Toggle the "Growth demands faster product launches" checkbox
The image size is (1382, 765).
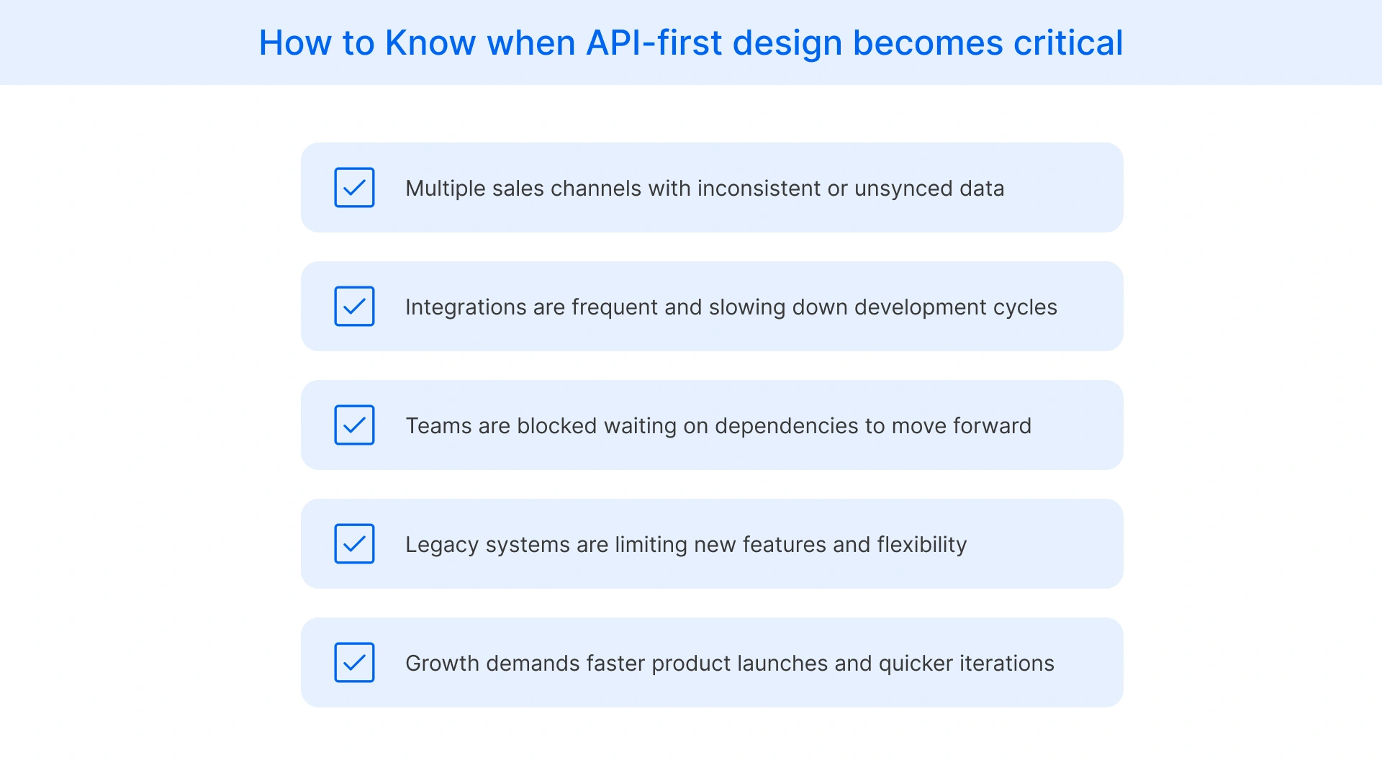tap(354, 663)
